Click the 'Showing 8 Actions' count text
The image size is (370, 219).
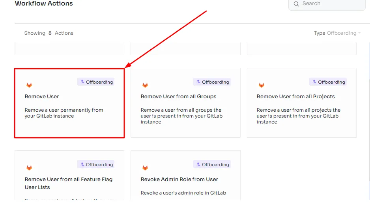point(49,33)
